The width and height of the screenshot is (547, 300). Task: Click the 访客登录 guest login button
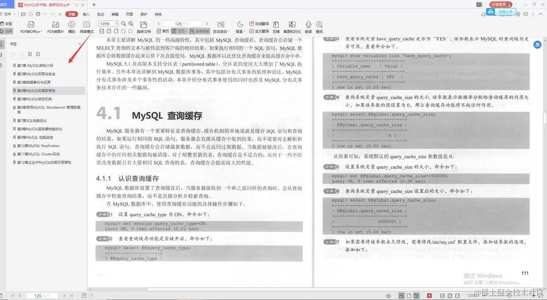coord(501,4)
